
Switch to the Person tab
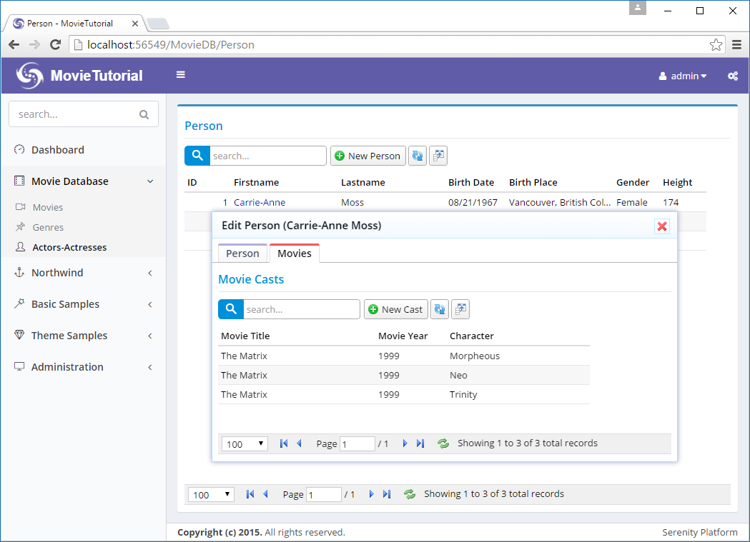click(x=242, y=254)
